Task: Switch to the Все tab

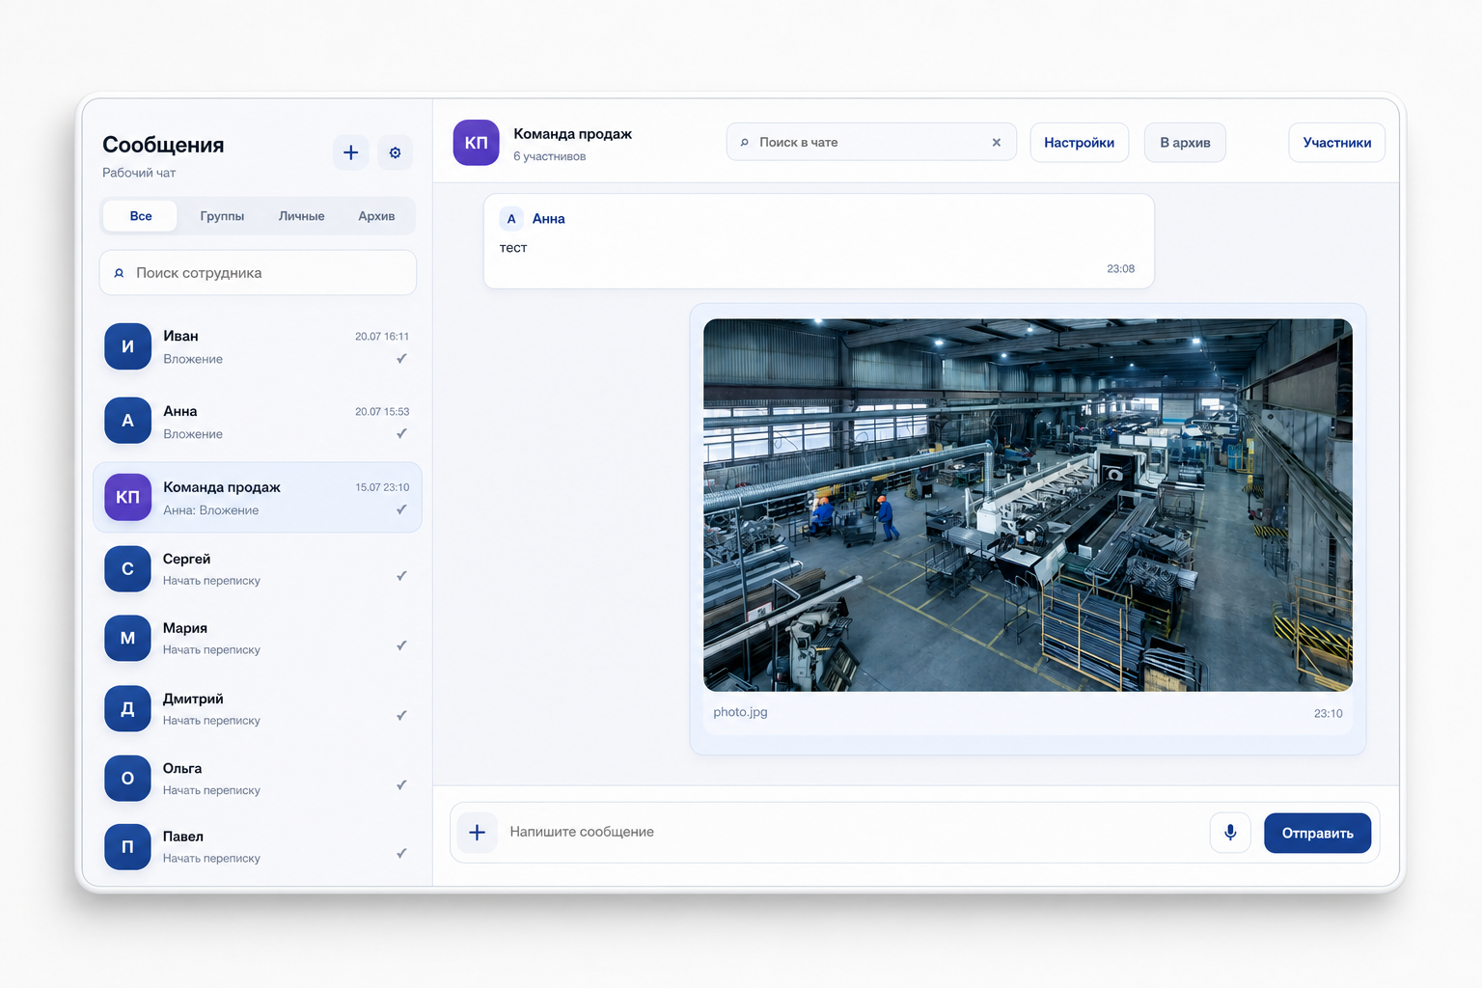Action: (141, 216)
